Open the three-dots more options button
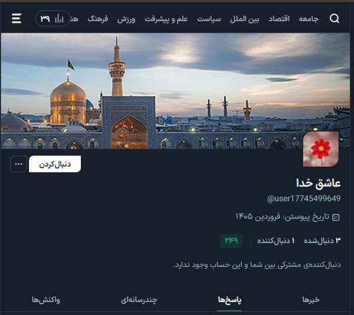354x315 pixels. pyautogui.click(x=18, y=164)
